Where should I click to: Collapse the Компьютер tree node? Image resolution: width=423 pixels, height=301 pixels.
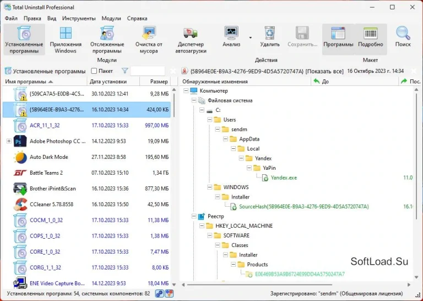pos(186,91)
